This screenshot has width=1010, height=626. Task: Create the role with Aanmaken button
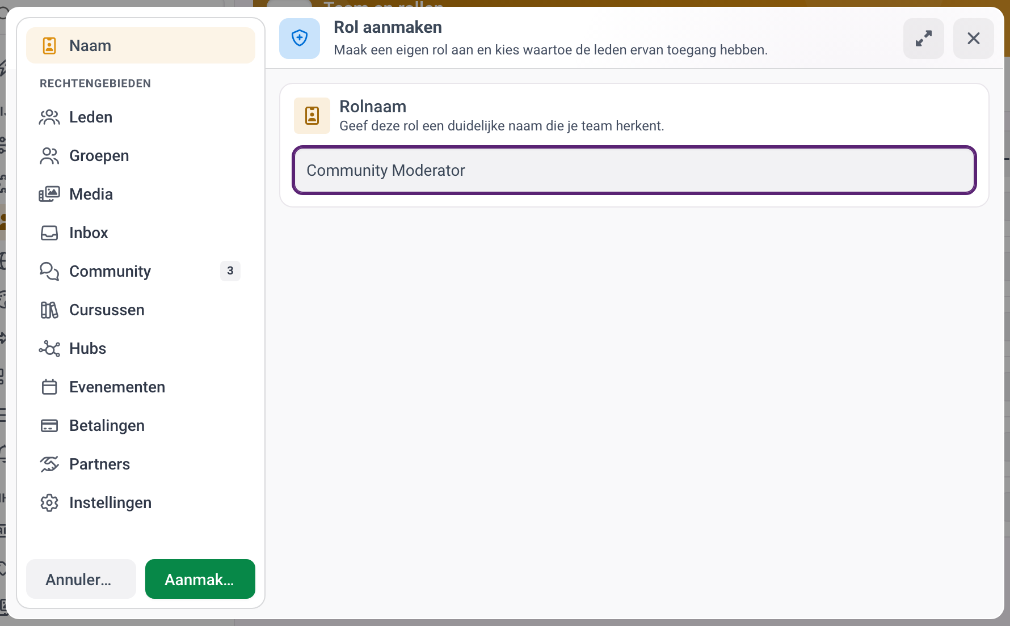click(x=200, y=579)
